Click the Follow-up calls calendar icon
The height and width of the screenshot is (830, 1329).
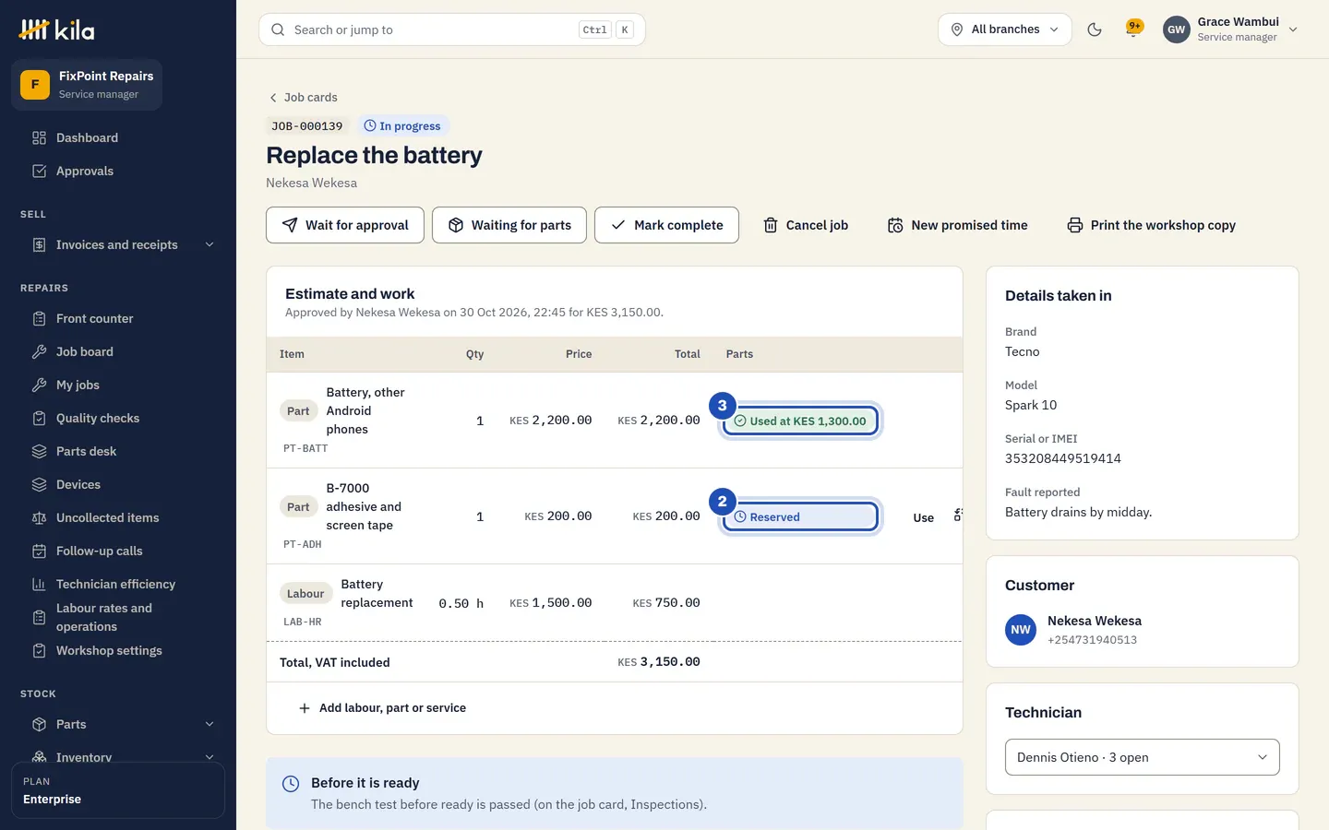[39, 551]
